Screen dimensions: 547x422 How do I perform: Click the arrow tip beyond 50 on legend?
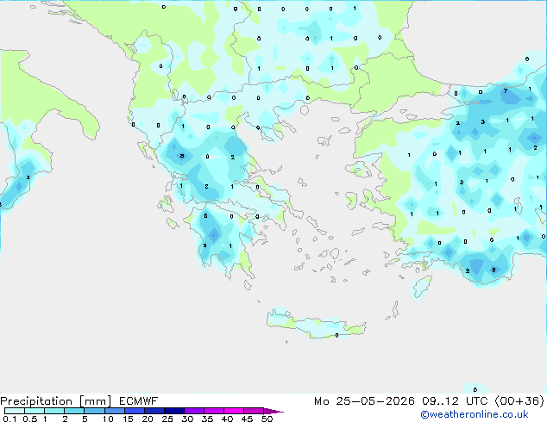(x=274, y=412)
